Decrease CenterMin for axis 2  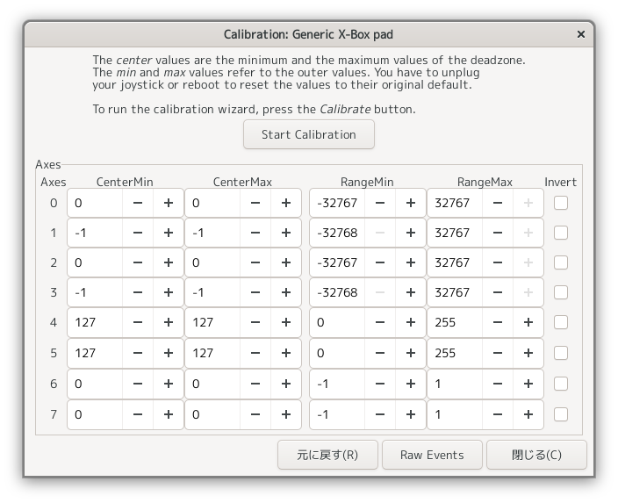(x=138, y=262)
